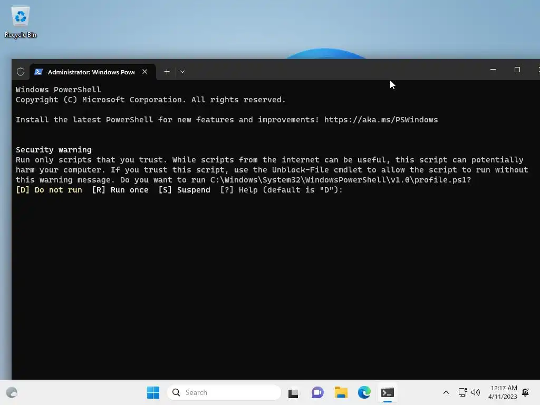Screen dimensions: 540x405
Task: Expand the new tab profile dropdown
Action: click(182, 72)
